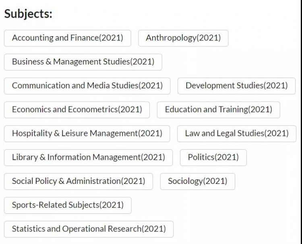
Task: Choose Statistics and Operational Research(2021) tag
Action: 89,229
